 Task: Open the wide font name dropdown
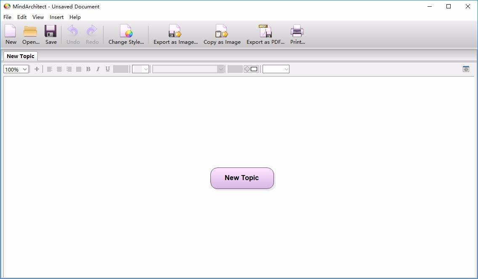coord(189,69)
